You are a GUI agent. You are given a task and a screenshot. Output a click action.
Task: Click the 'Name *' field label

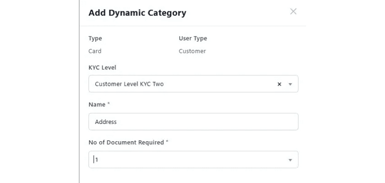[x=99, y=104]
